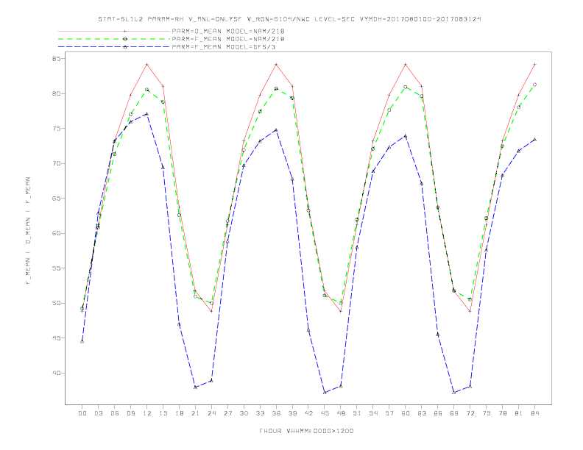Click y-axis tick label 75
Screen dimensions: 583x450
coord(57,129)
